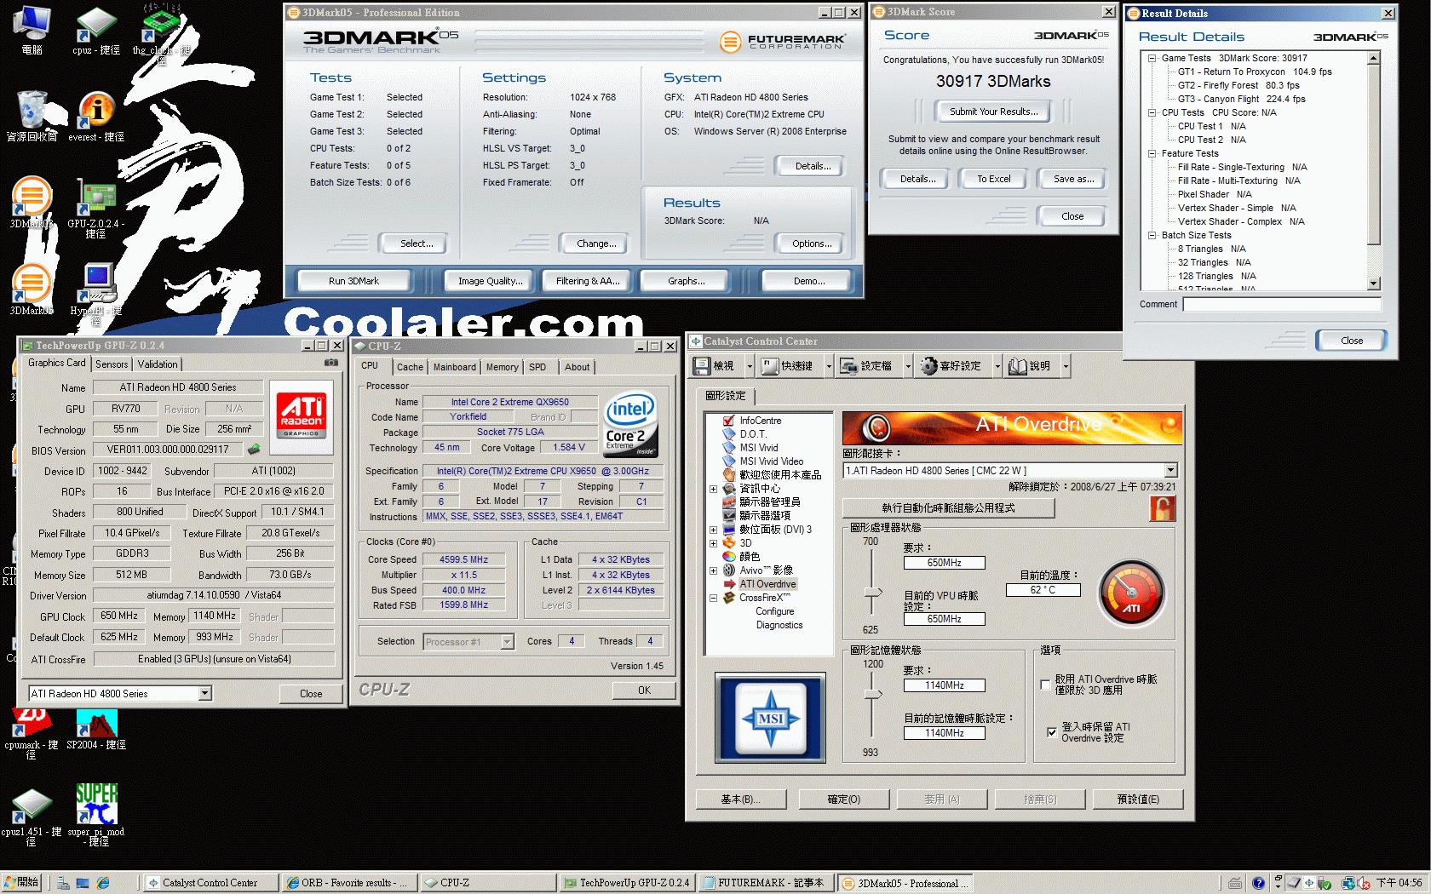This screenshot has height=894, width=1431.
Task: Switch to the Validation tab in GPU-Z
Action: click(158, 364)
